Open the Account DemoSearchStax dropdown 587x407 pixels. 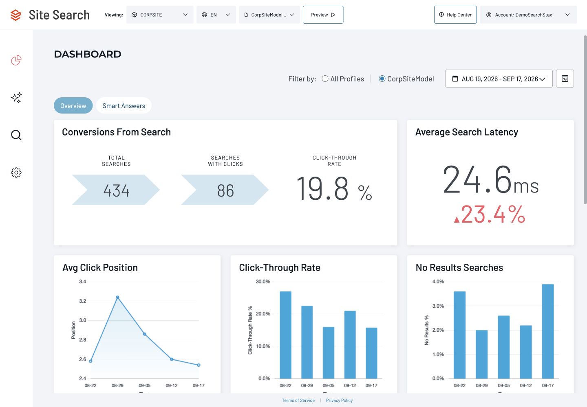pos(528,15)
